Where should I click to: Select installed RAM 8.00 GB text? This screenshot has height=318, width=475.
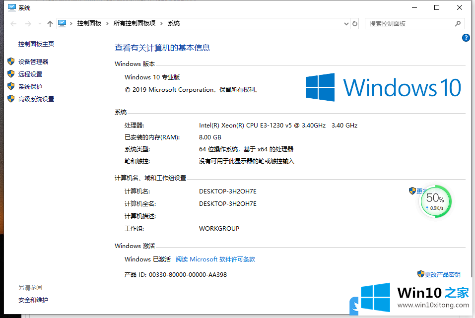tap(210, 137)
